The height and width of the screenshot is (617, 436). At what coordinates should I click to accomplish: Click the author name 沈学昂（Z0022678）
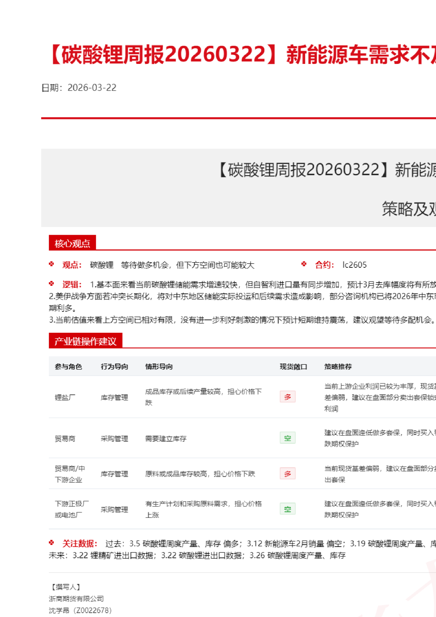click(80, 610)
